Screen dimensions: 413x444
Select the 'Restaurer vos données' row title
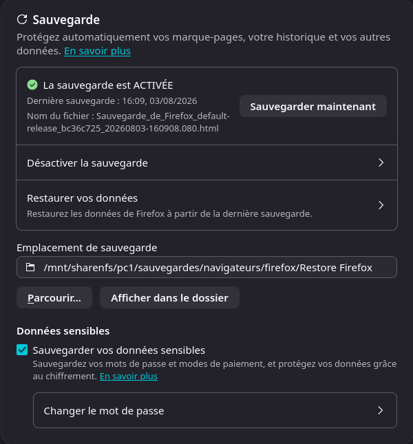[82, 198]
